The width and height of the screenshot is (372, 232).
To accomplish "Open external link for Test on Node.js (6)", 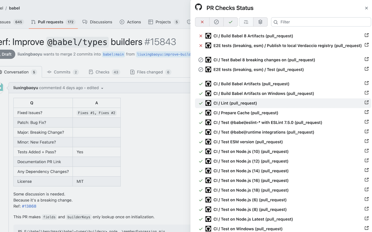I will 366,199.
